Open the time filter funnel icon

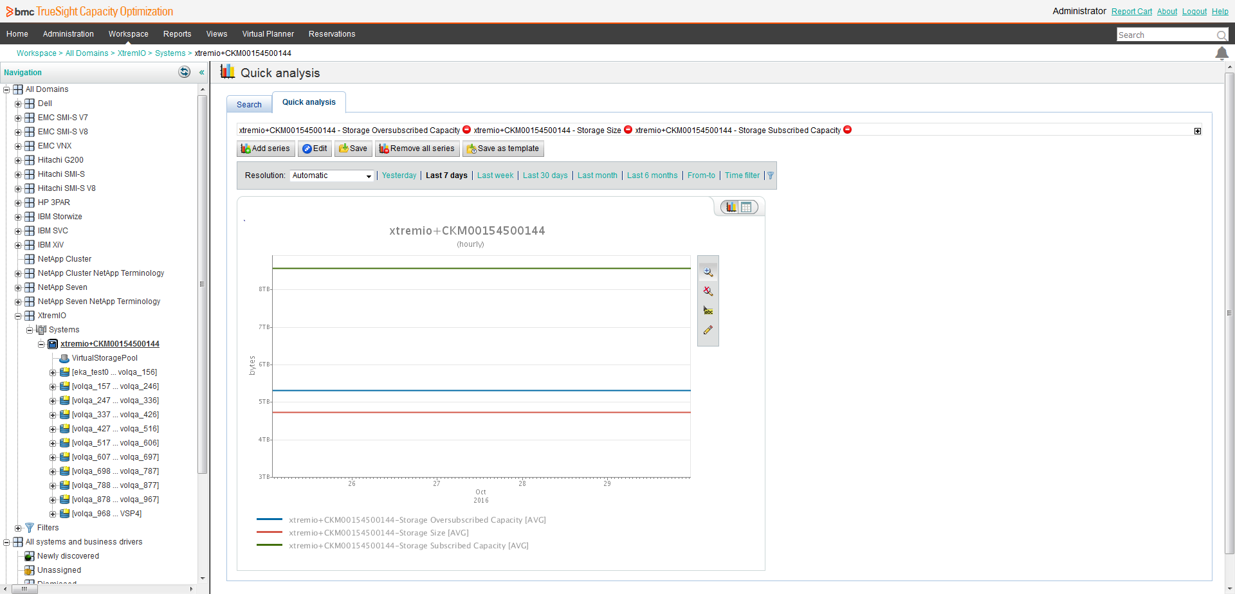pos(771,175)
